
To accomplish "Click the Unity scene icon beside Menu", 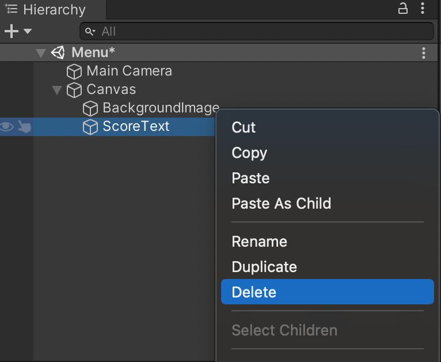I will (x=58, y=52).
